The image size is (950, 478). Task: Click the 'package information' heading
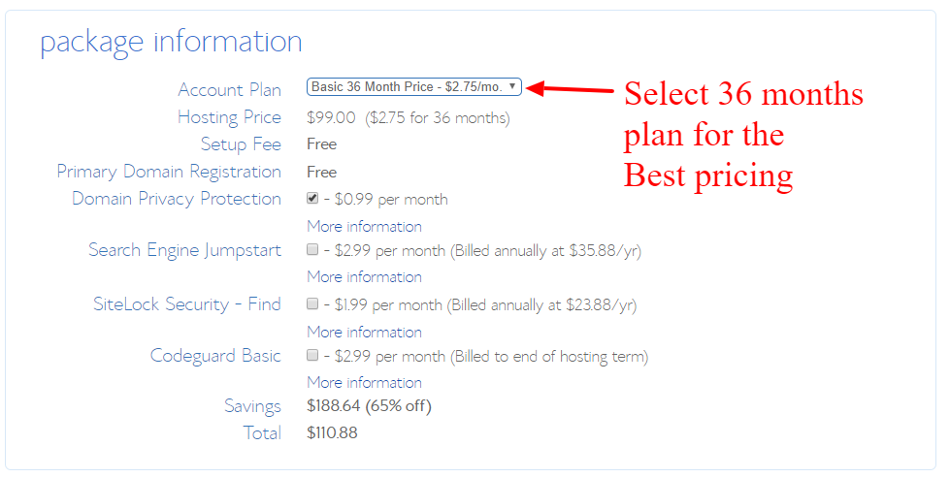[x=171, y=43]
